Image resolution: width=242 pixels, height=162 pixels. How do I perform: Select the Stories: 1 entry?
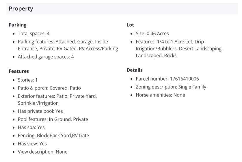[28, 80]
